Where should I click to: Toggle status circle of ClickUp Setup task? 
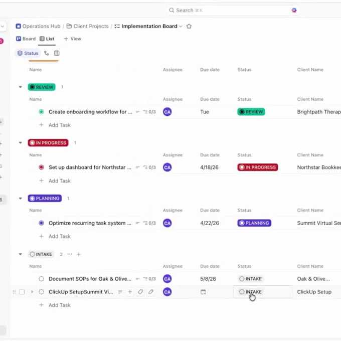[x=41, y=292]
